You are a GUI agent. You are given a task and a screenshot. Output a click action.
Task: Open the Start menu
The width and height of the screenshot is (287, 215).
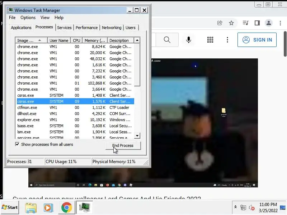[x=10, y=207]
